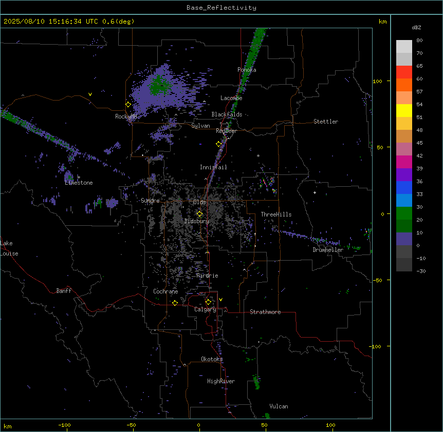Viewport: 443px width, 432px height.
Task: Click the slate-blue 10-0 dBZ legend swatch
Action: coord(404,239)
